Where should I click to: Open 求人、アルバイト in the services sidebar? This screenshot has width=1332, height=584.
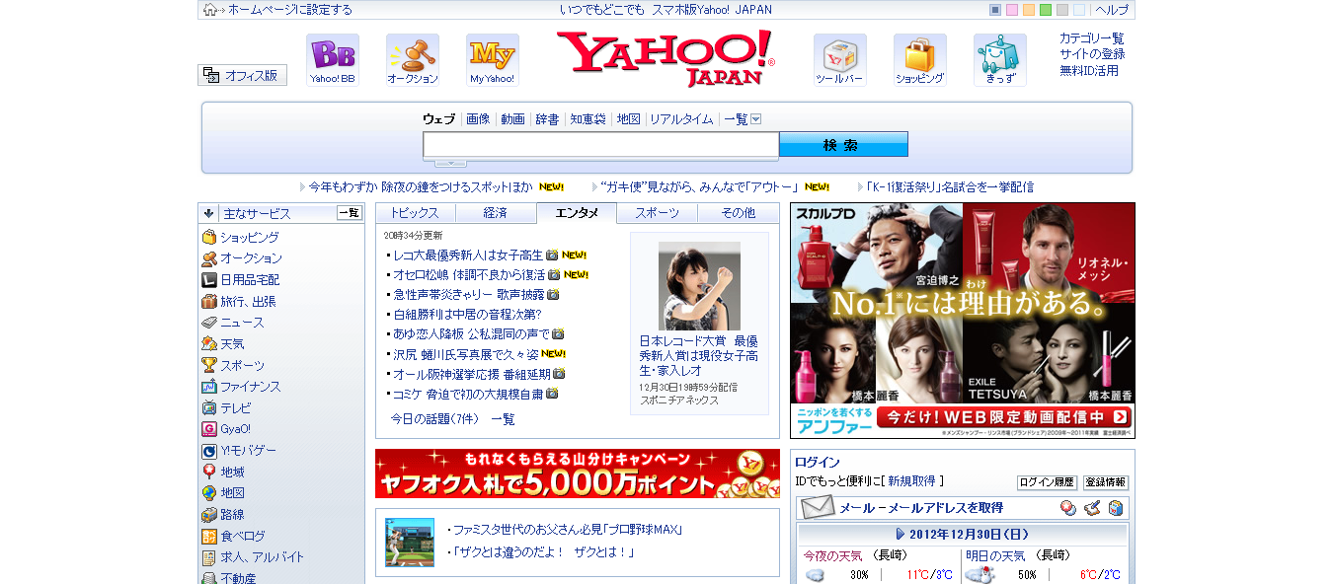(263, 557)
